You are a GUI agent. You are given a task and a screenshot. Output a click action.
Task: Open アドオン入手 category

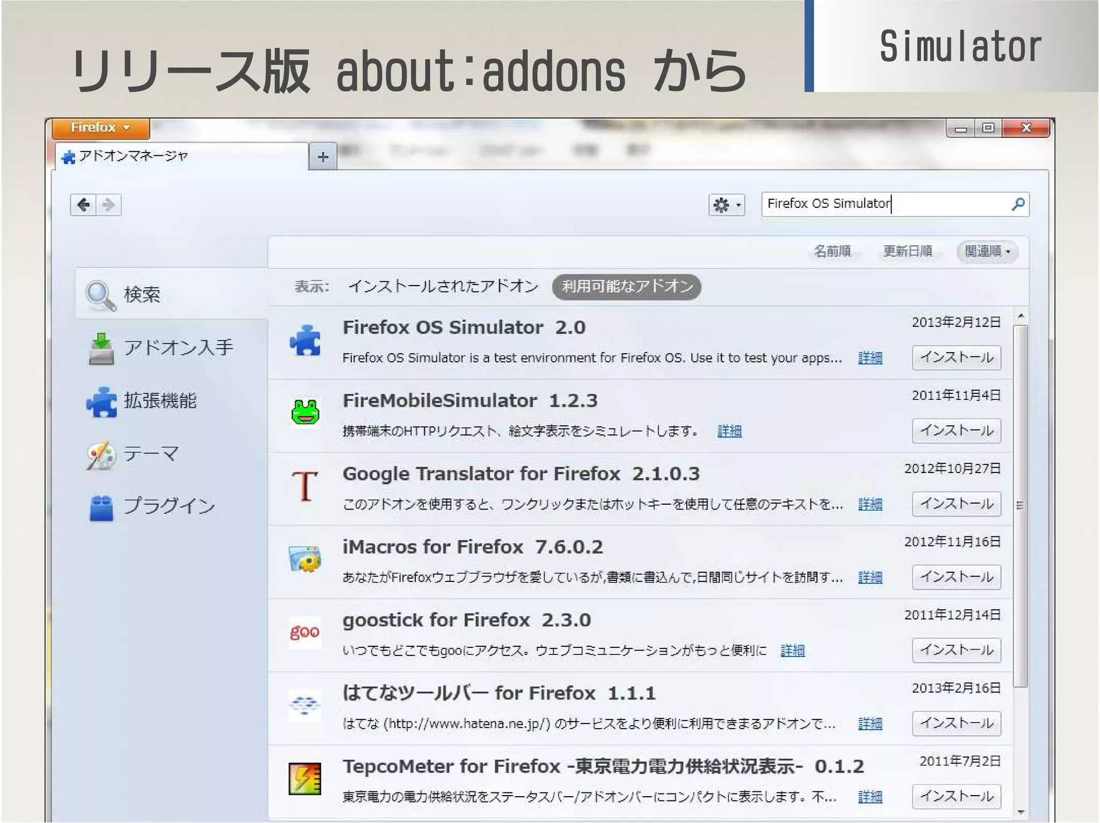point(171,348)
